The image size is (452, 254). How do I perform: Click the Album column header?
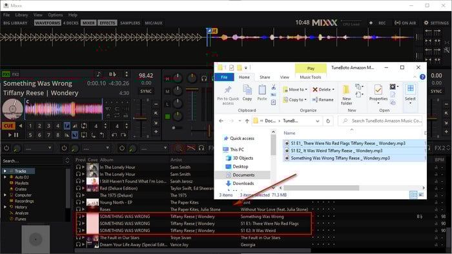[107, 160]
